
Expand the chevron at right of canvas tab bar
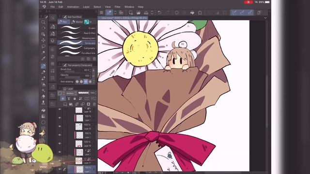pyautogui.click(x=265, y=18)
